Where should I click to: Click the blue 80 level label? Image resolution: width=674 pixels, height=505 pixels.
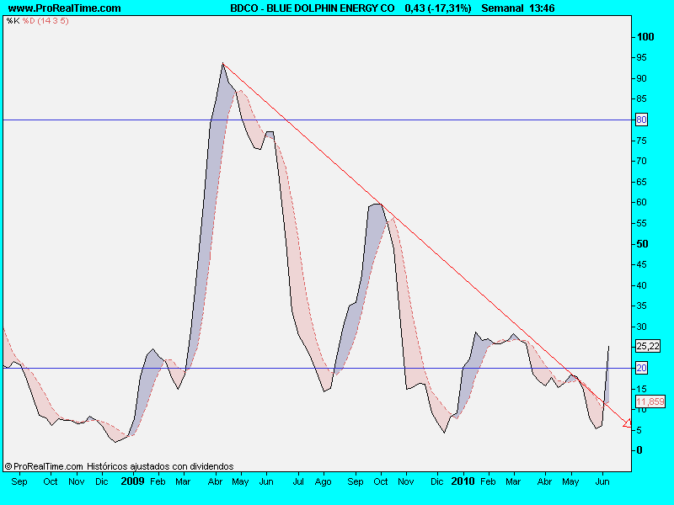point(641,120)
